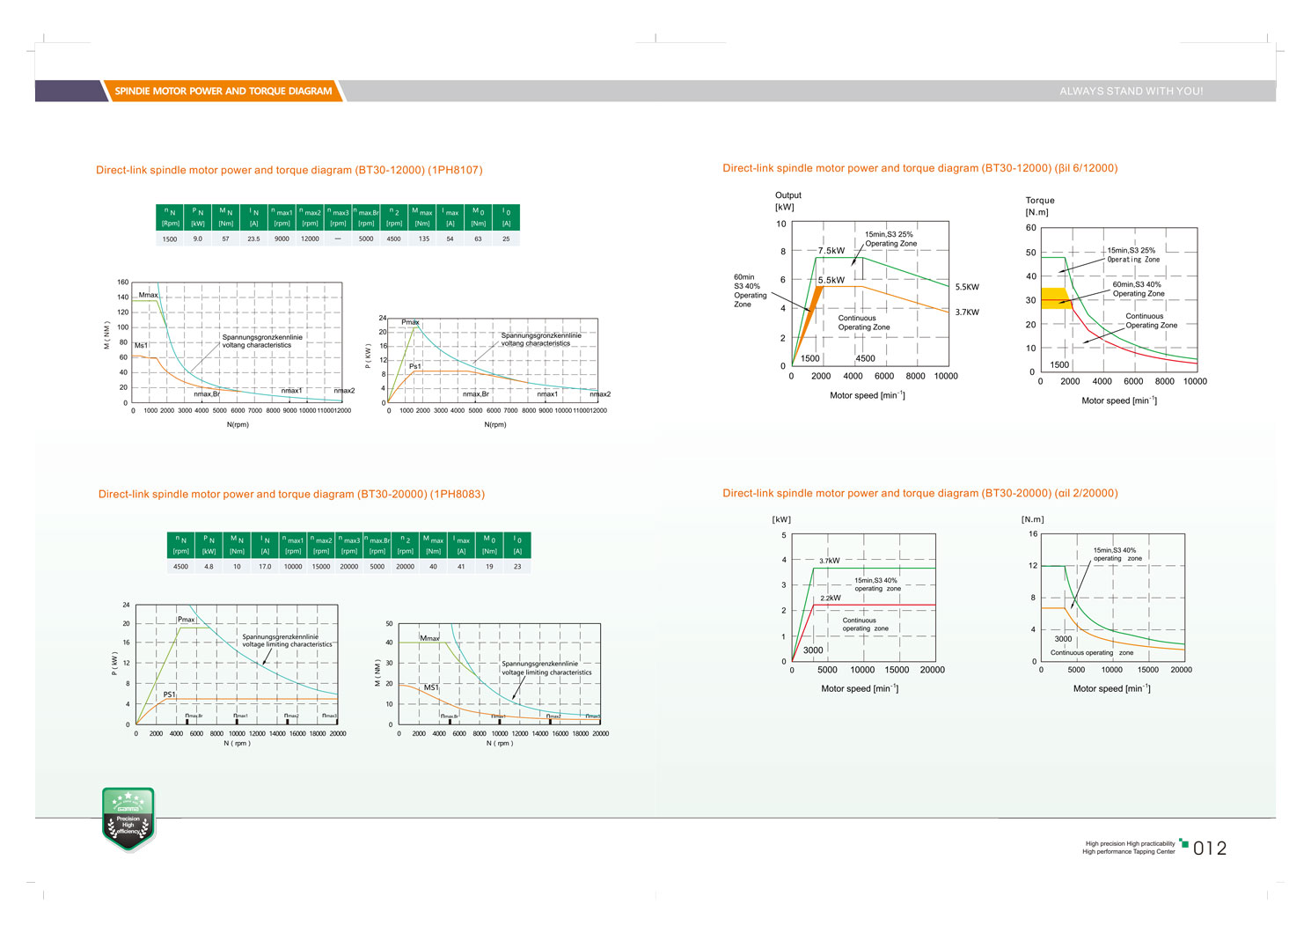Select the heading for BT30-20000 (αil 2/20000)
This screenshot has width=1311, height=933.
[920, 493]
